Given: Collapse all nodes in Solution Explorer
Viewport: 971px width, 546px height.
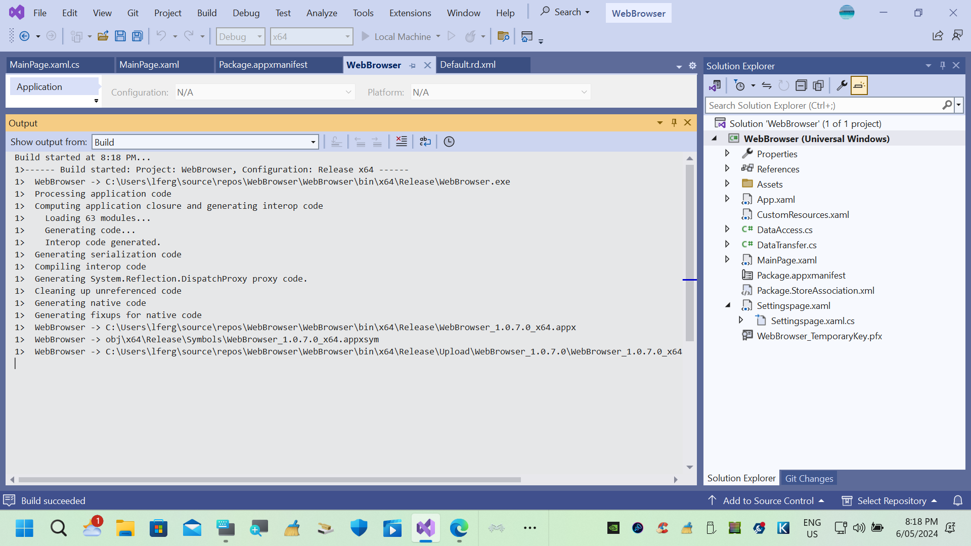Looking at the screenshot, I should pyautogui.click(x=801, y=85).
